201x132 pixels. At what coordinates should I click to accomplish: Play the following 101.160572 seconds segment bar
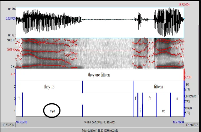(192, 125)
